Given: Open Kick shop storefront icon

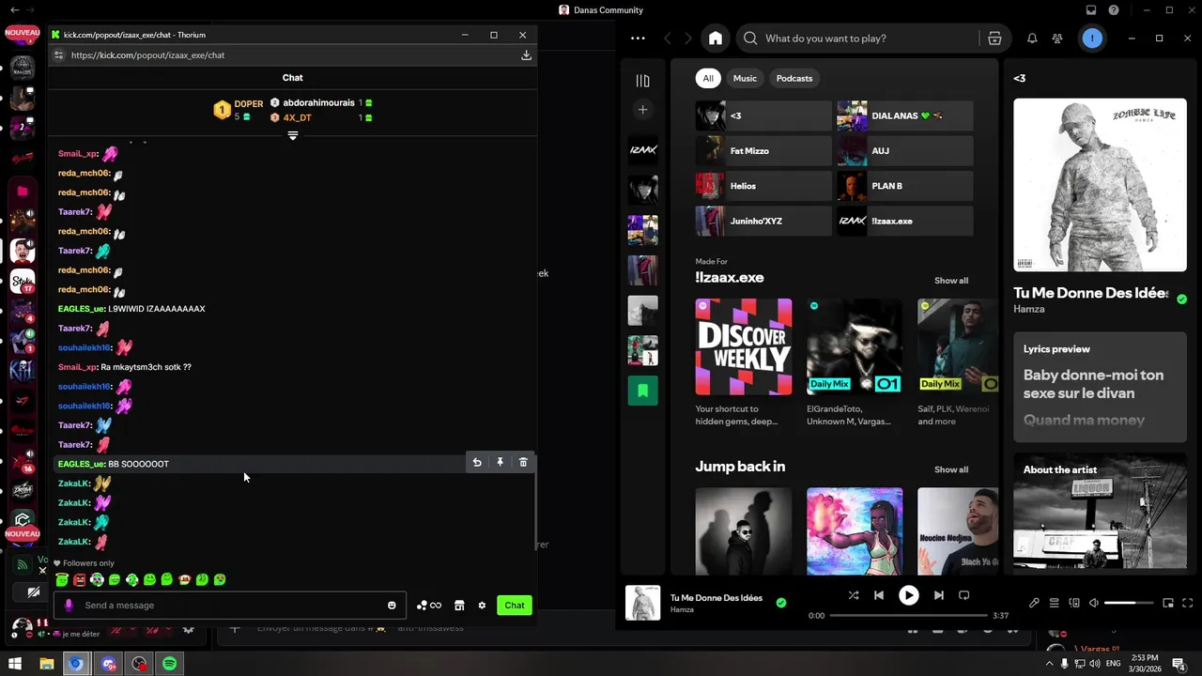Looking at the screenshot, I should [x=459, y=606].
